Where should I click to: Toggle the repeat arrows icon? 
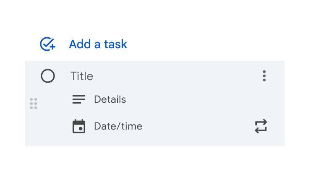pyautogui.click(x=261, y=126)
